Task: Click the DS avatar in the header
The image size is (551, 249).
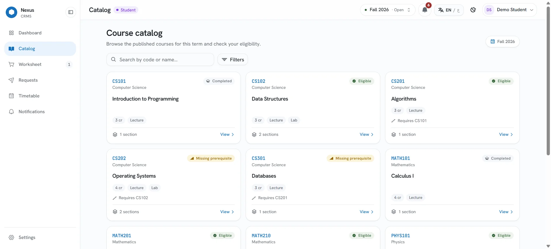Action: (x=489, y=10)
